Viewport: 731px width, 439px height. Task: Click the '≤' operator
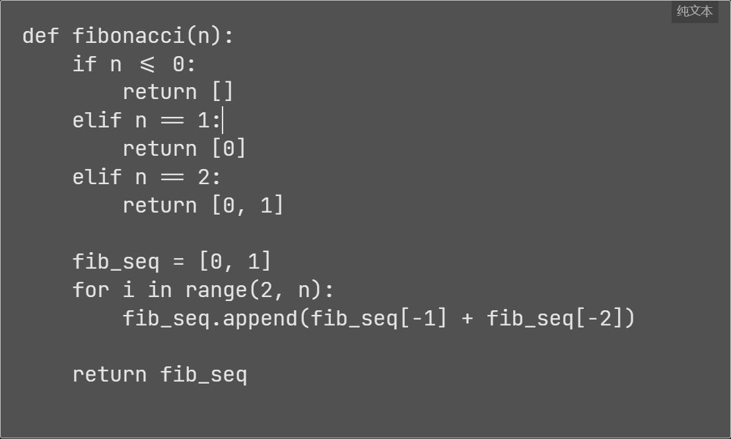point(147,64)
